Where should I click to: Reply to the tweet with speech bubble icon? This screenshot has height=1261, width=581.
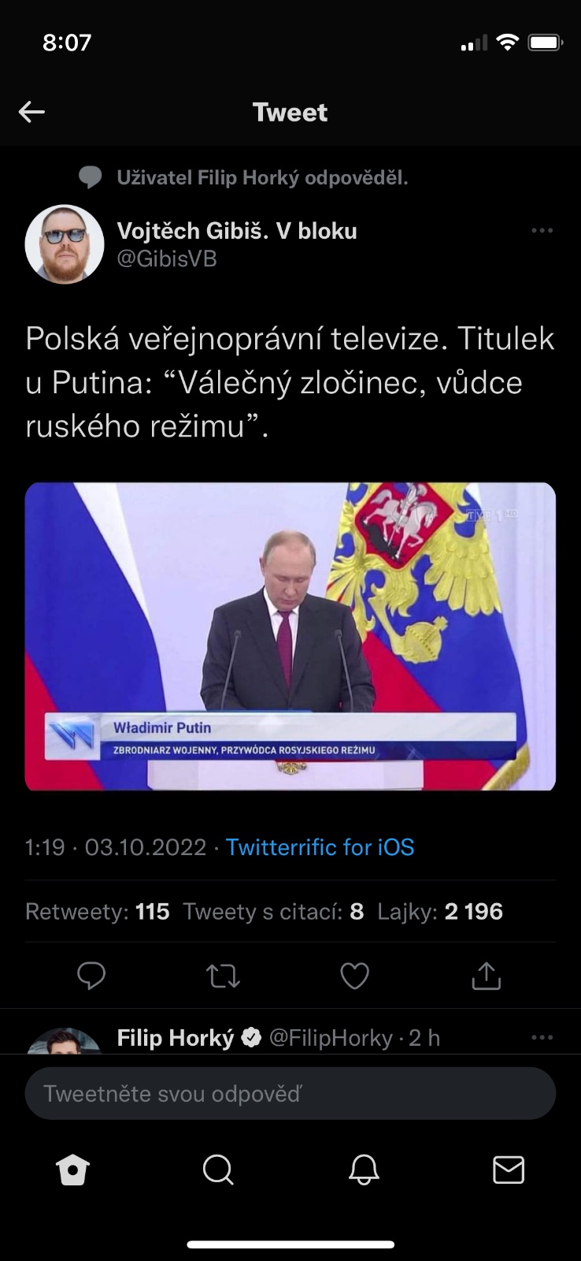pyautogui.click(x=91, y=976)
